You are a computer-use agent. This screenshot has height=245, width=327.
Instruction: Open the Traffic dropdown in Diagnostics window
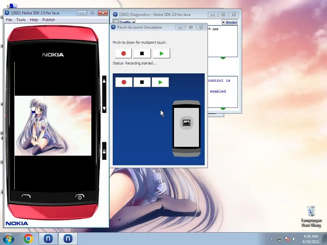pos(127,22)
